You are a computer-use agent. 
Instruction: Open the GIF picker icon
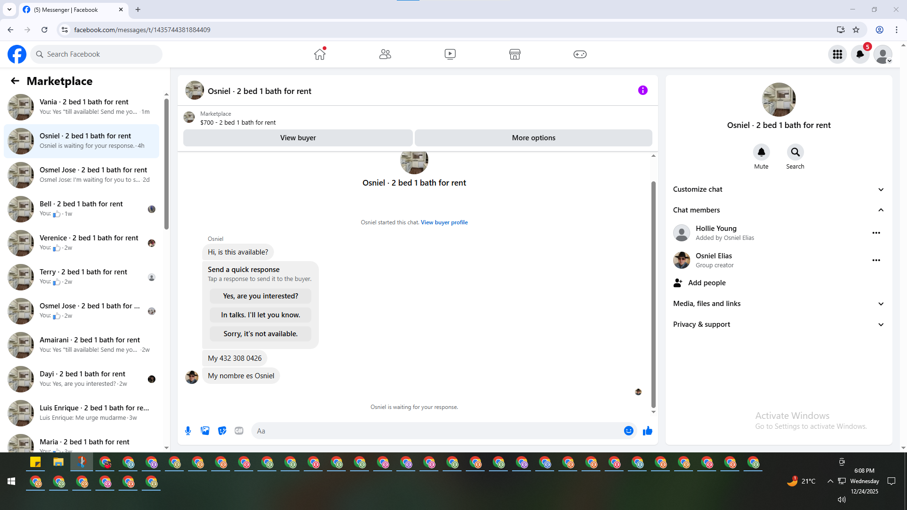tap(239, 431)
